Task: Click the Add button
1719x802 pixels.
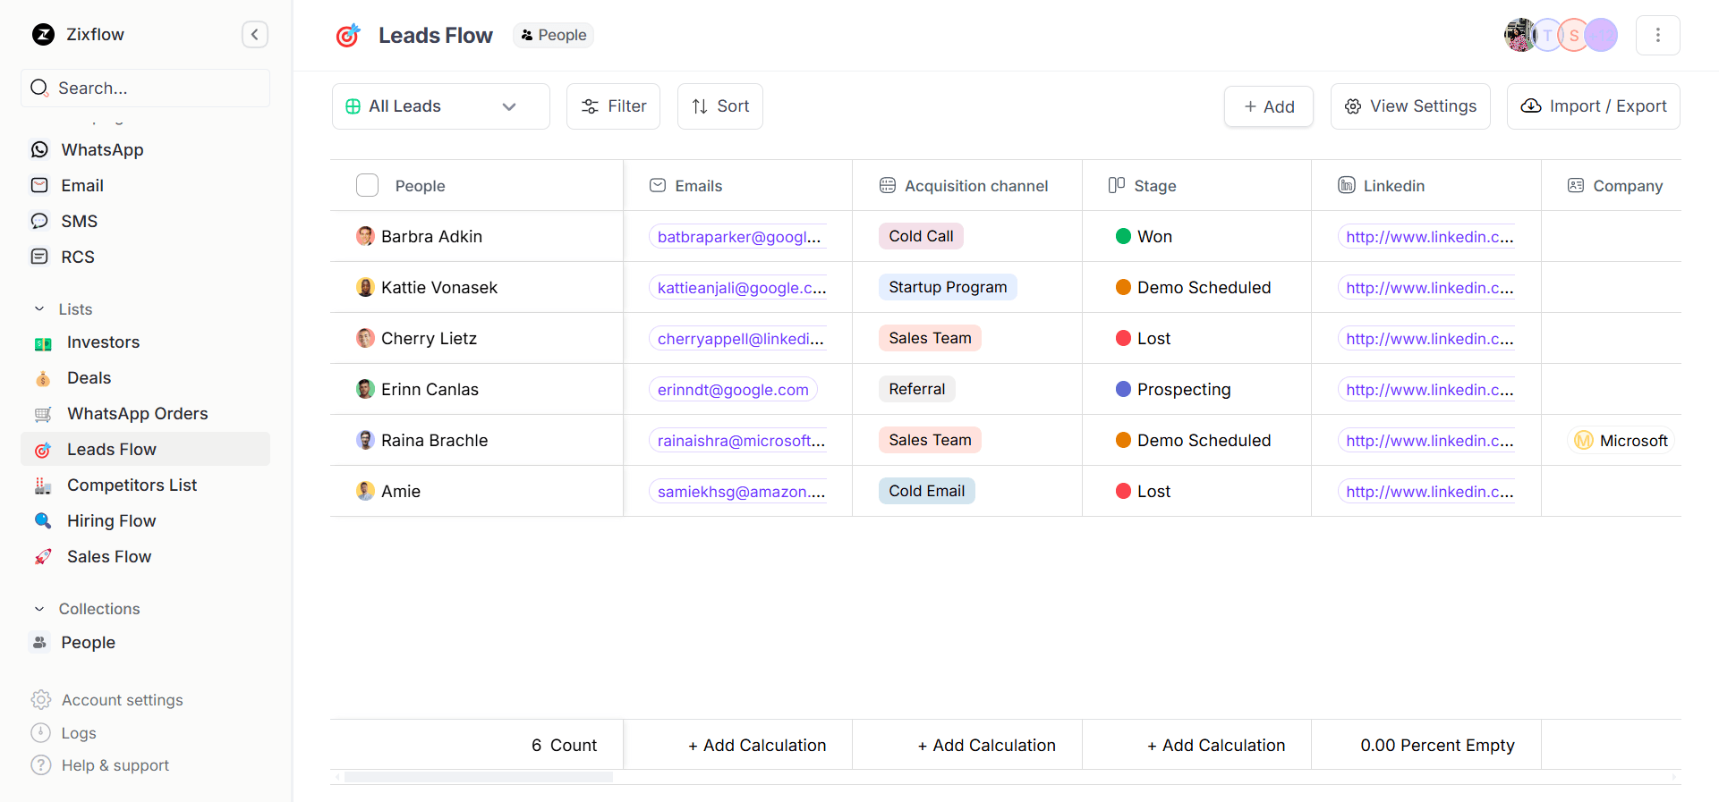Action: [1269, 106]
